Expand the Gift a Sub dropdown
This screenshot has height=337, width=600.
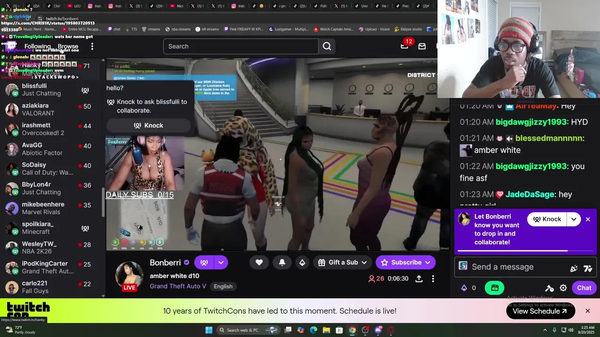[x=364, y=263]
